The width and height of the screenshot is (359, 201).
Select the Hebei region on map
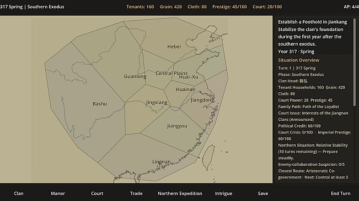(174, 47)
